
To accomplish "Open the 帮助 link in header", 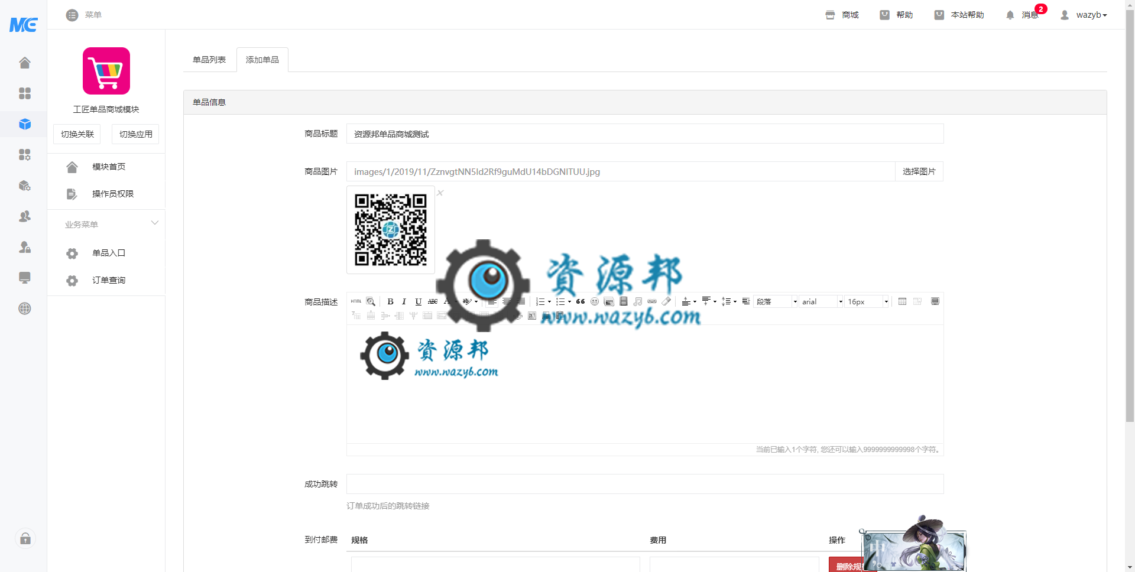I will (x=896, y=15).
